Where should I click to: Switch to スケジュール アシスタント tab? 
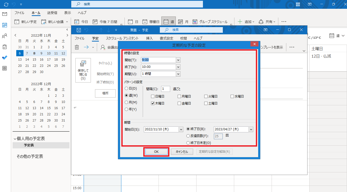(x=122, y=38)
